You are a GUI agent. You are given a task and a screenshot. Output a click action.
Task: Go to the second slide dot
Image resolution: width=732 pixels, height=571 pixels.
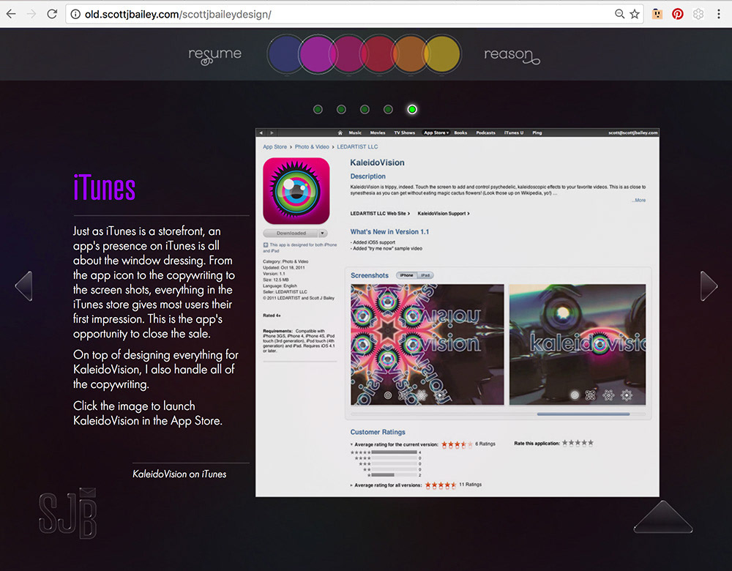(x=341, y=109)
